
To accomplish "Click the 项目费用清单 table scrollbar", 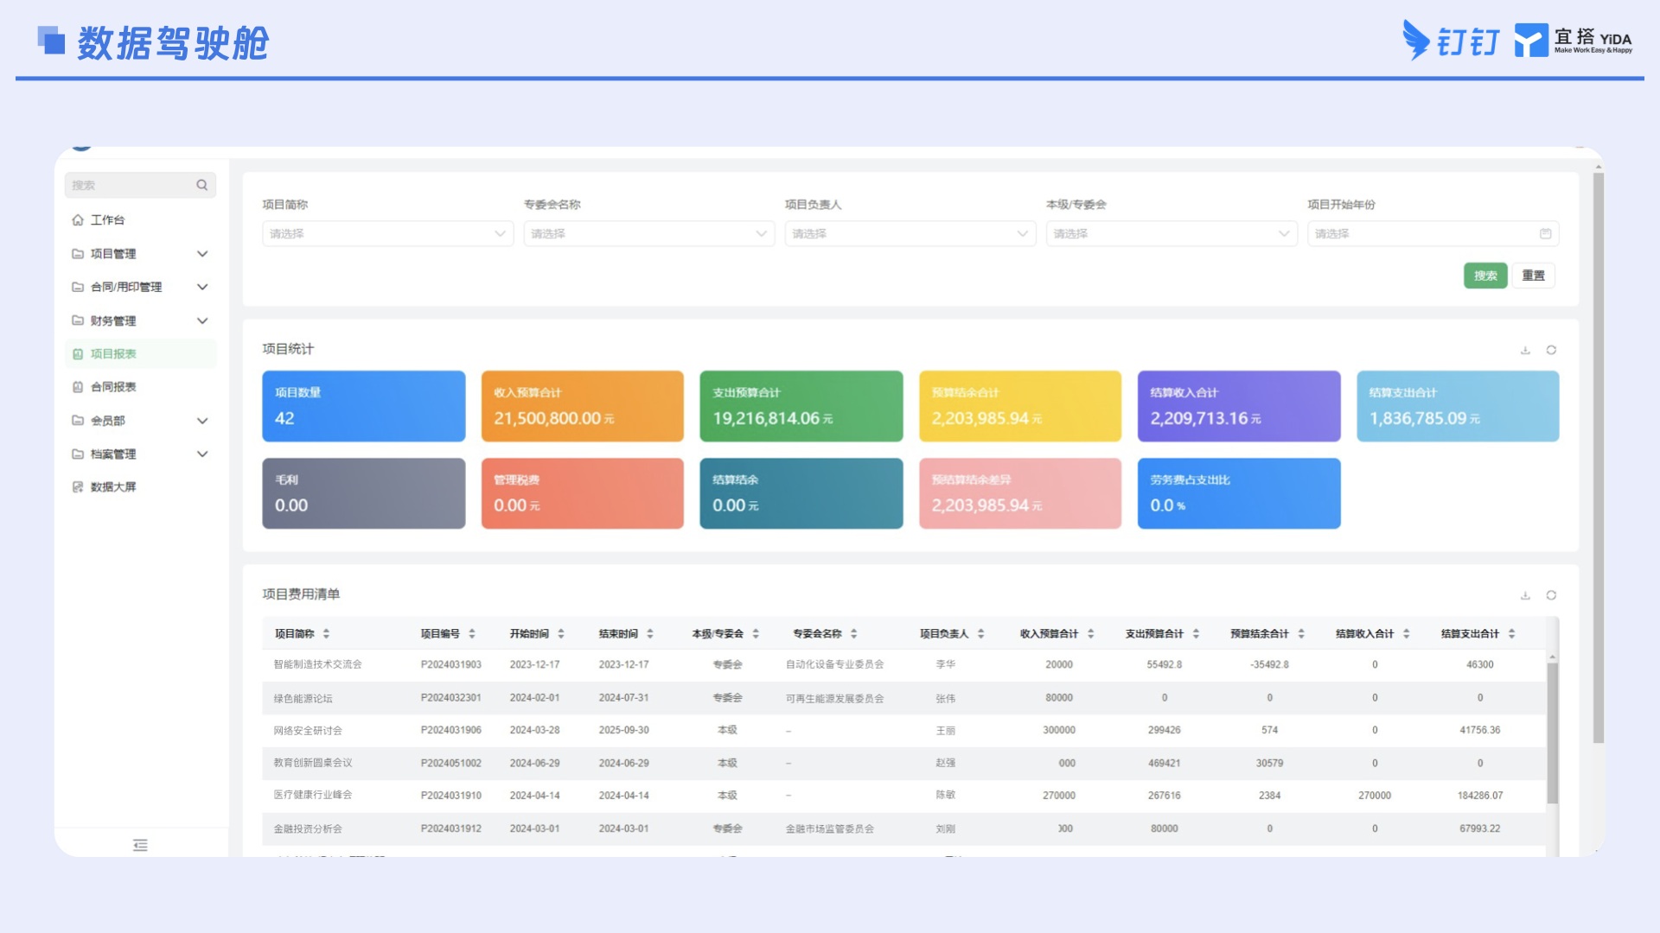I will tap(1553, 733).
